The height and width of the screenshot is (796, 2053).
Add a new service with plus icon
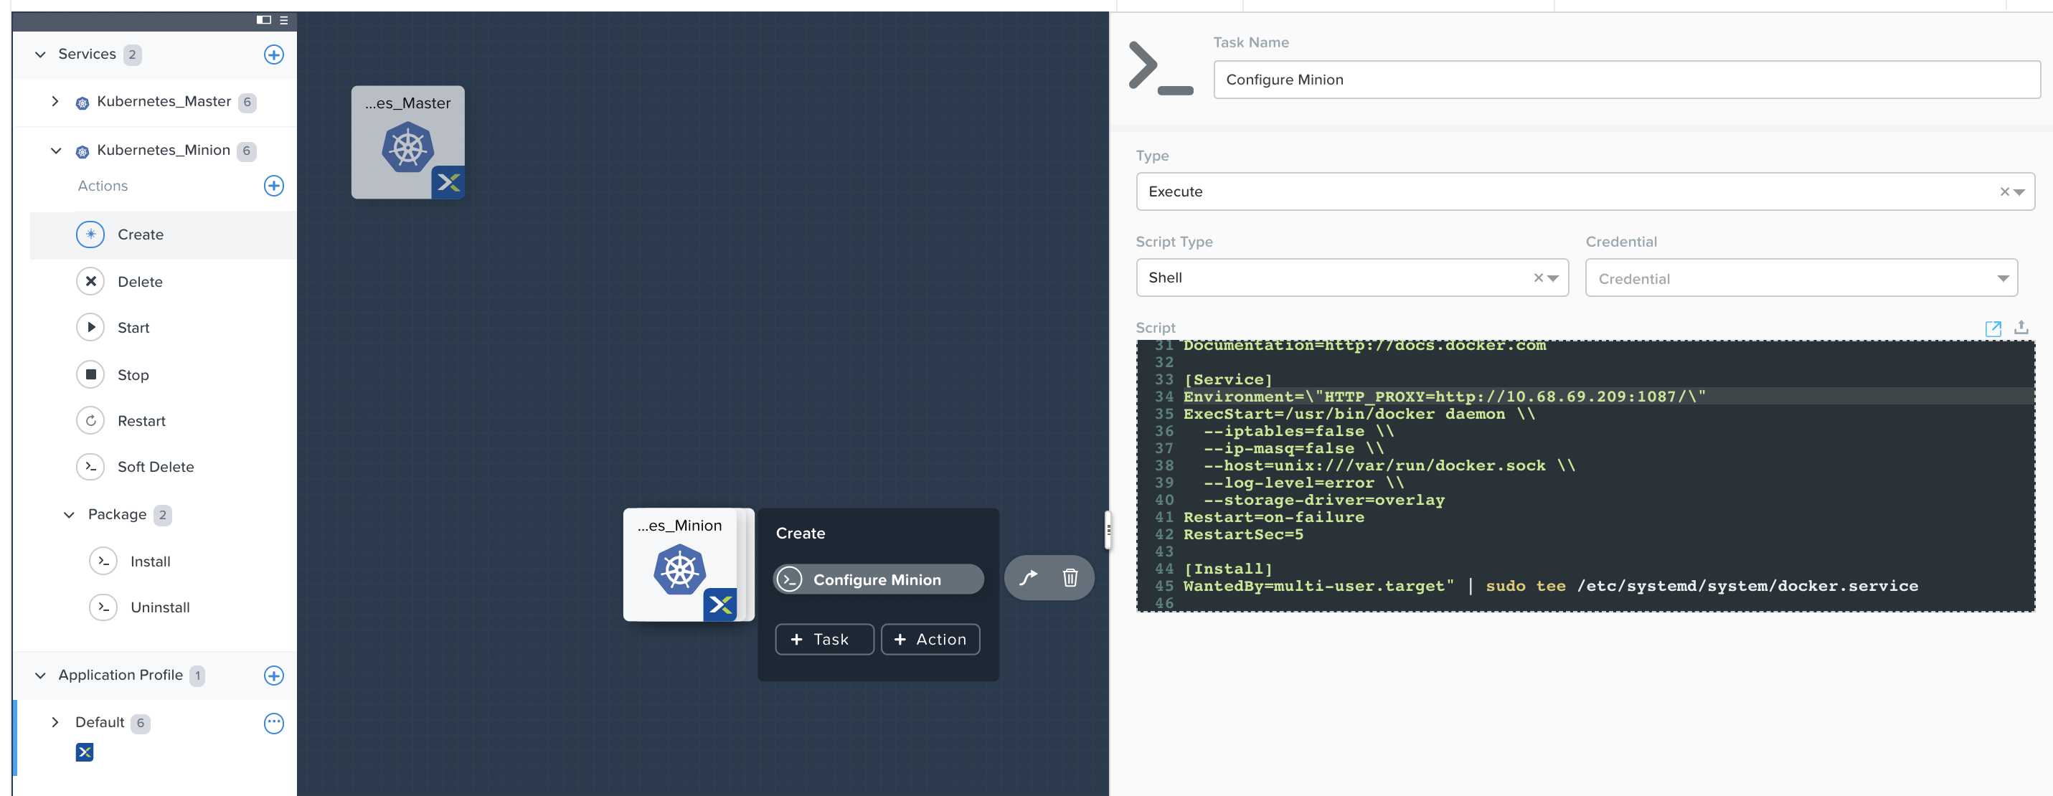click(273, 55)
